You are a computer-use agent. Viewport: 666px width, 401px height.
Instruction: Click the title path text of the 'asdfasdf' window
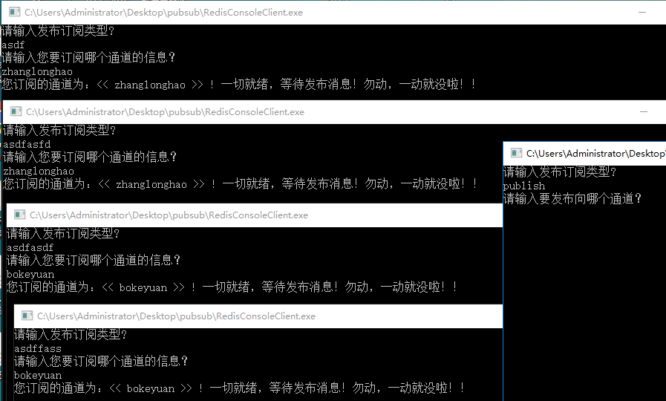point(169,215)
